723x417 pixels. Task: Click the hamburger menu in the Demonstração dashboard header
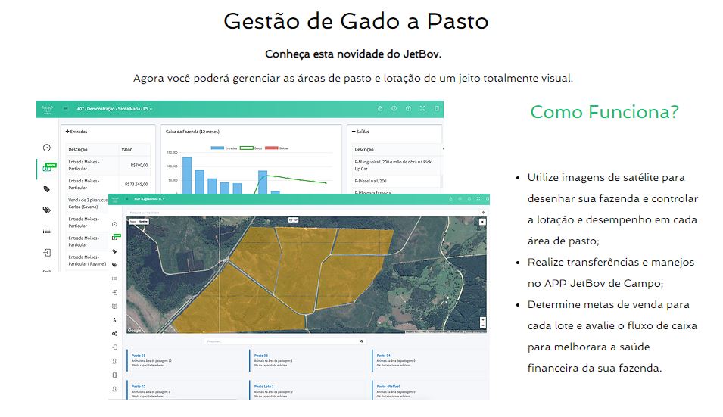(66, 109)
